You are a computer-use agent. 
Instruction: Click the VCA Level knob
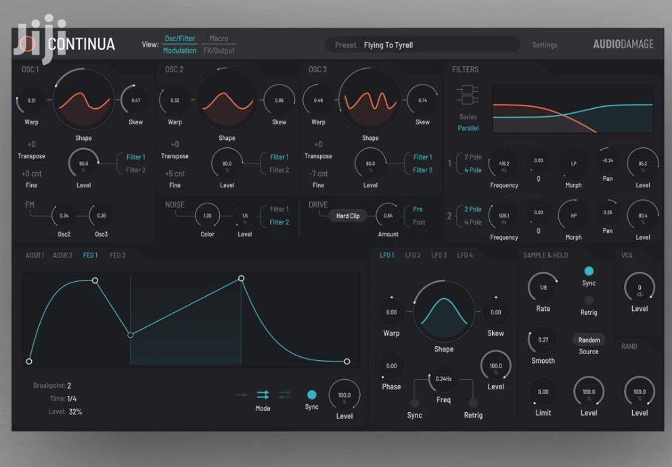coord(640,288)
